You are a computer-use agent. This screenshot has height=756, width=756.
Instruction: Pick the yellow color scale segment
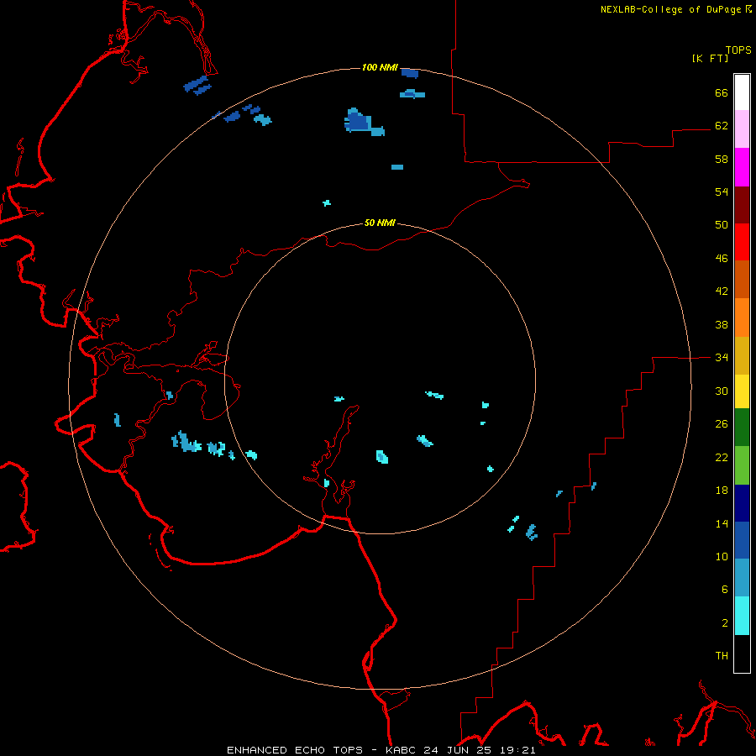click(x=742, y=391)
